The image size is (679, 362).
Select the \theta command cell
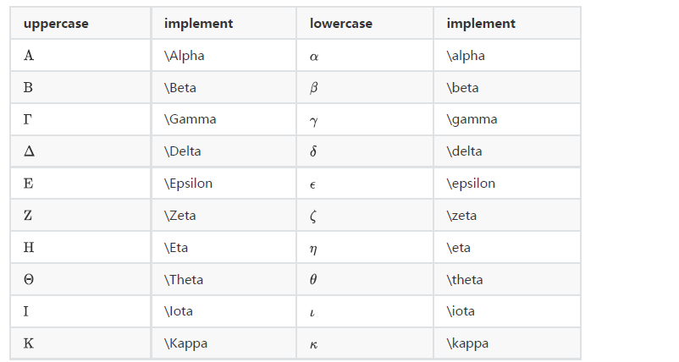point(464,280)
